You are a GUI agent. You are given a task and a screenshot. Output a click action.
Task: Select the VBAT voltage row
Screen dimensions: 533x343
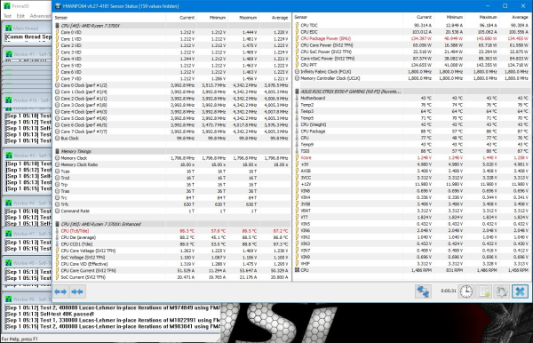pyautogui.click(x=411, y=211)
